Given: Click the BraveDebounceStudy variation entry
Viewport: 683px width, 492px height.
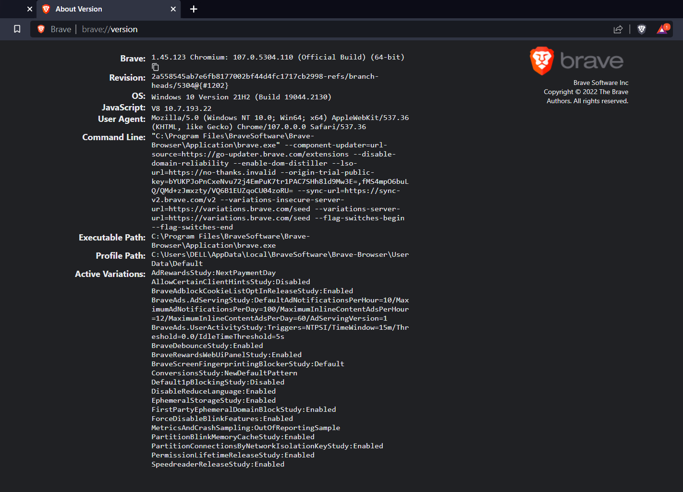Looking at the screenshot, I should 207,345.
